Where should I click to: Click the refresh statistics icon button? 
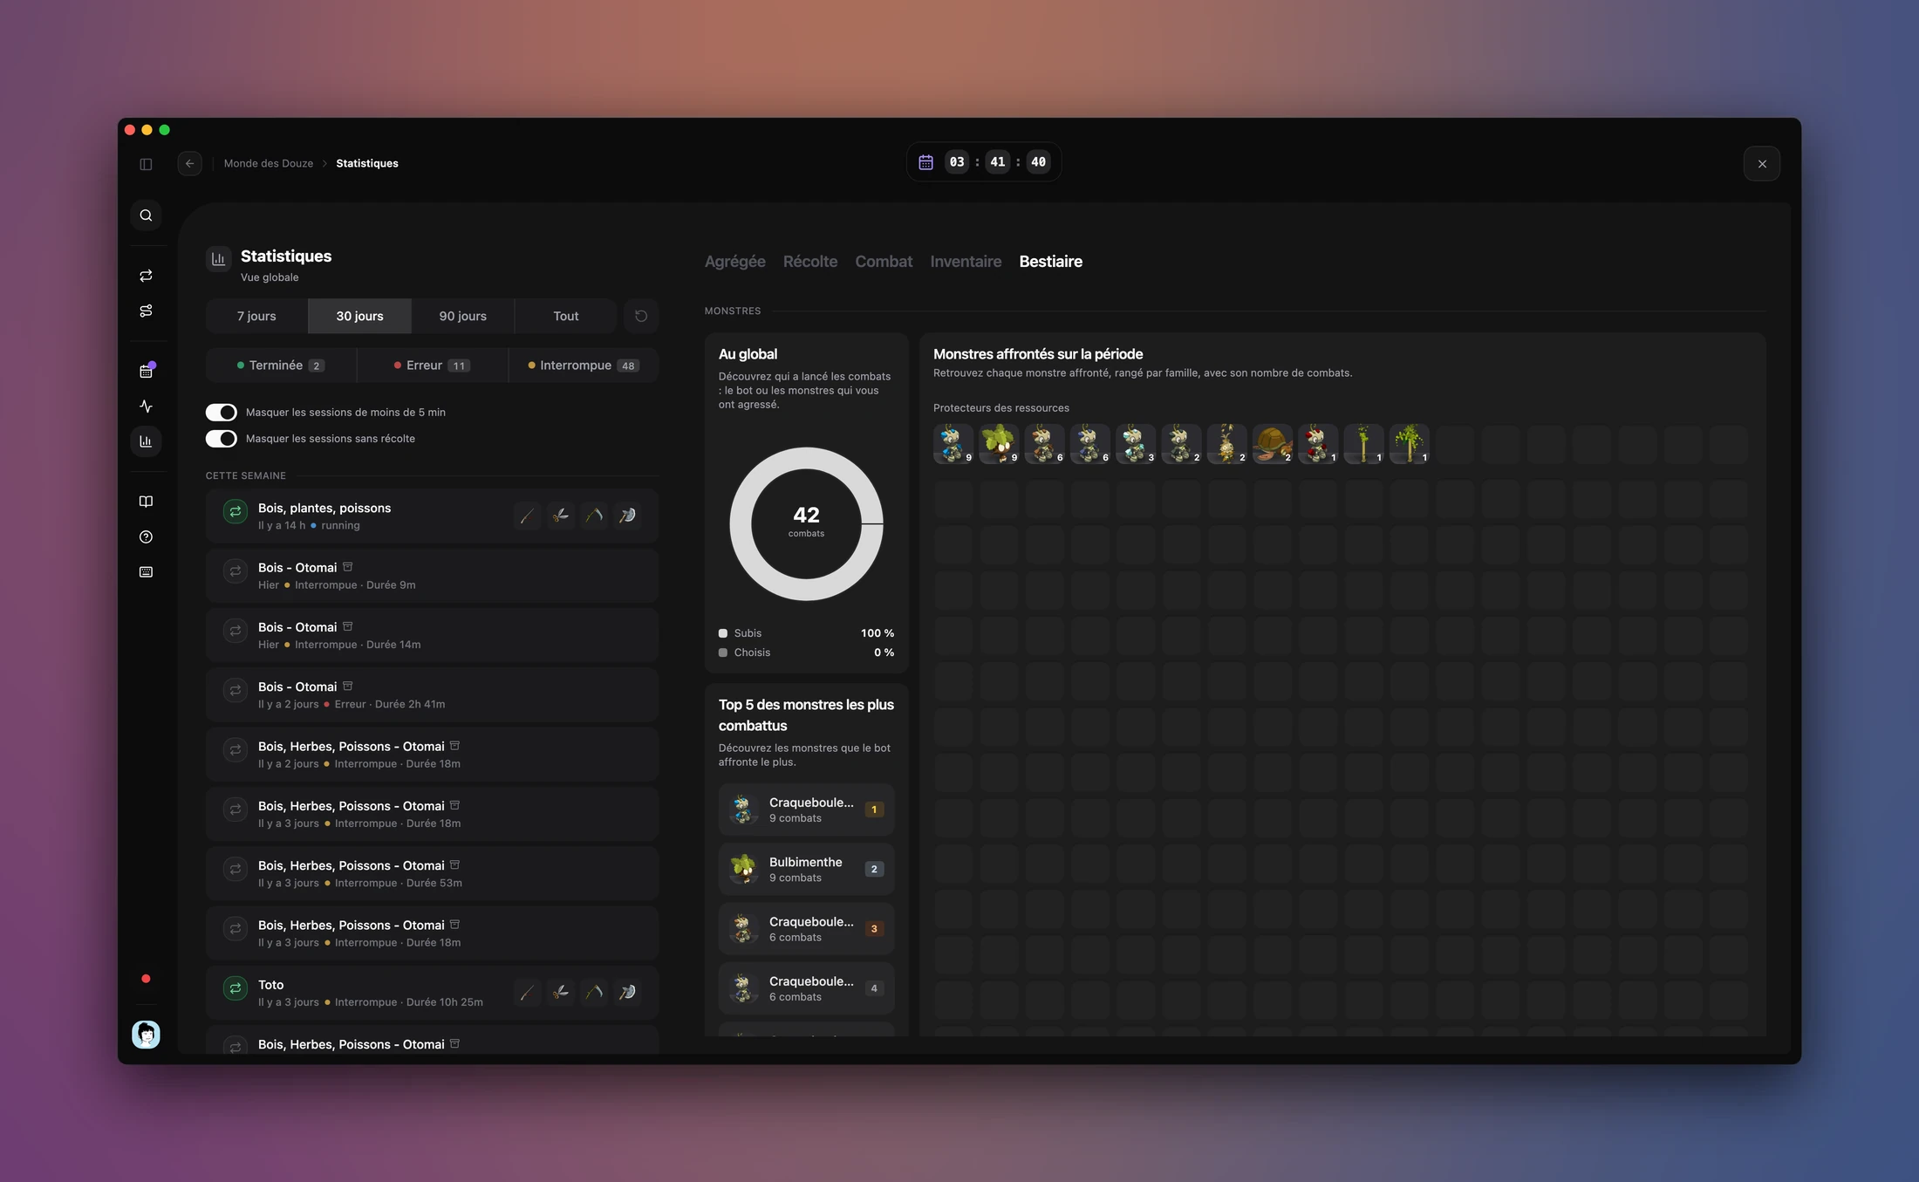[x=641, y=316]
